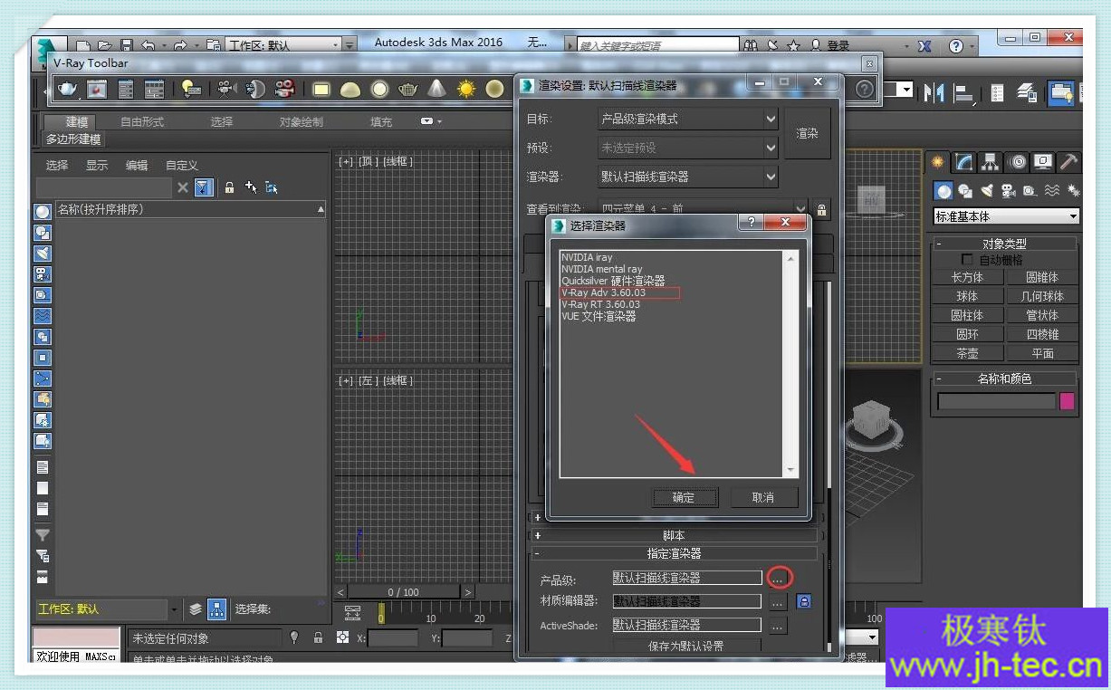1111x690 pixels.
Task: Click the 取消 button in renderer dialog
Action: click(763, 497)
